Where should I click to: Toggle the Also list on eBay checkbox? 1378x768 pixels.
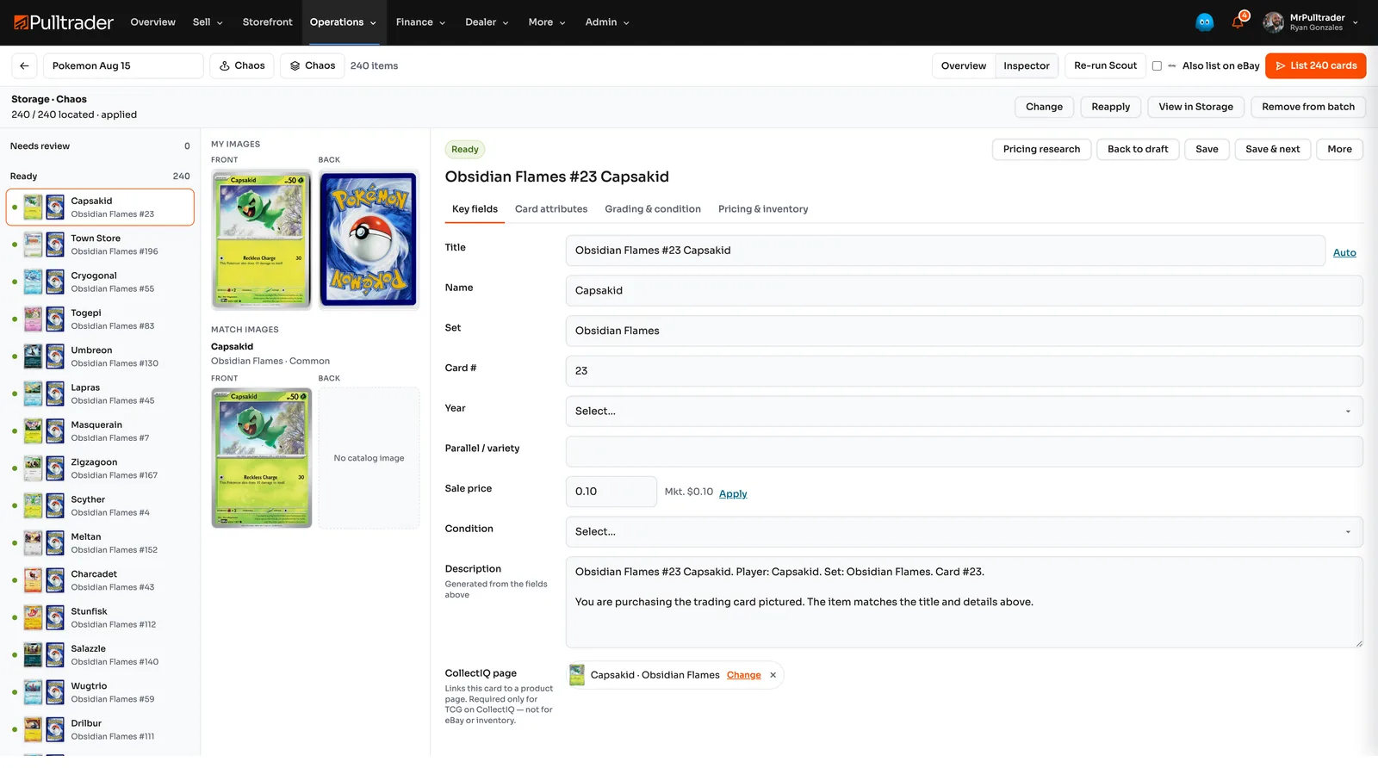tap(1157, 65)
